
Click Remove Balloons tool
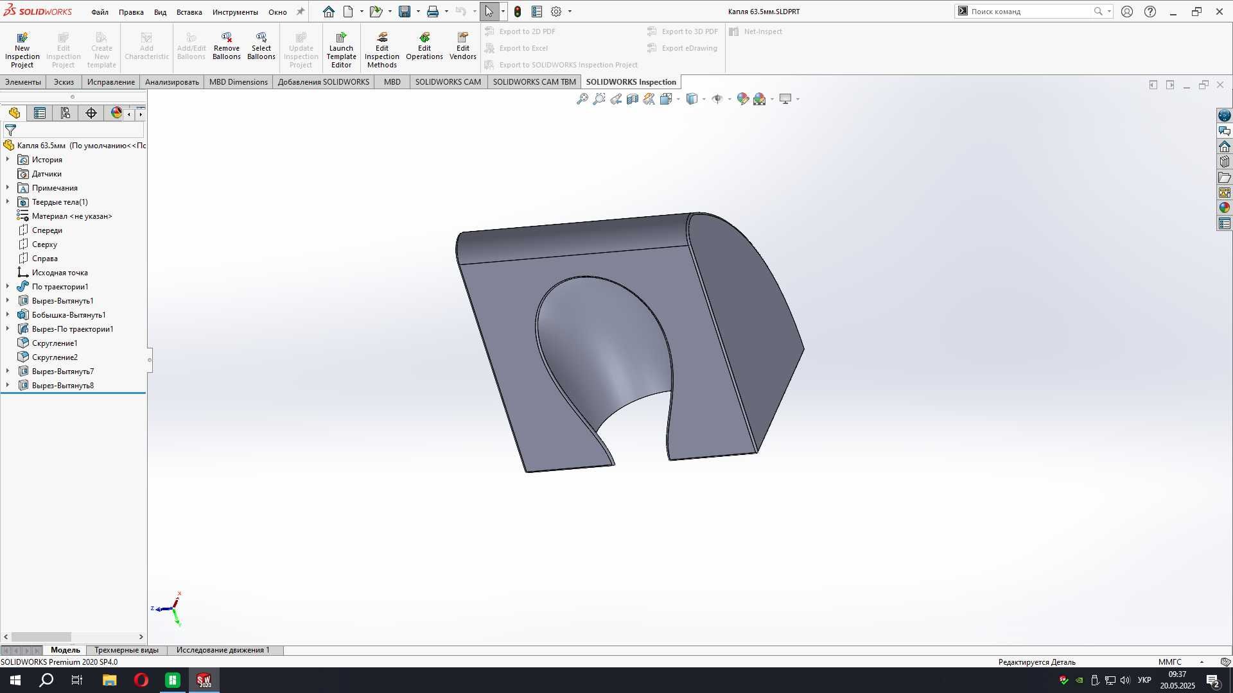pyautogui.click(x=227, y=46)
